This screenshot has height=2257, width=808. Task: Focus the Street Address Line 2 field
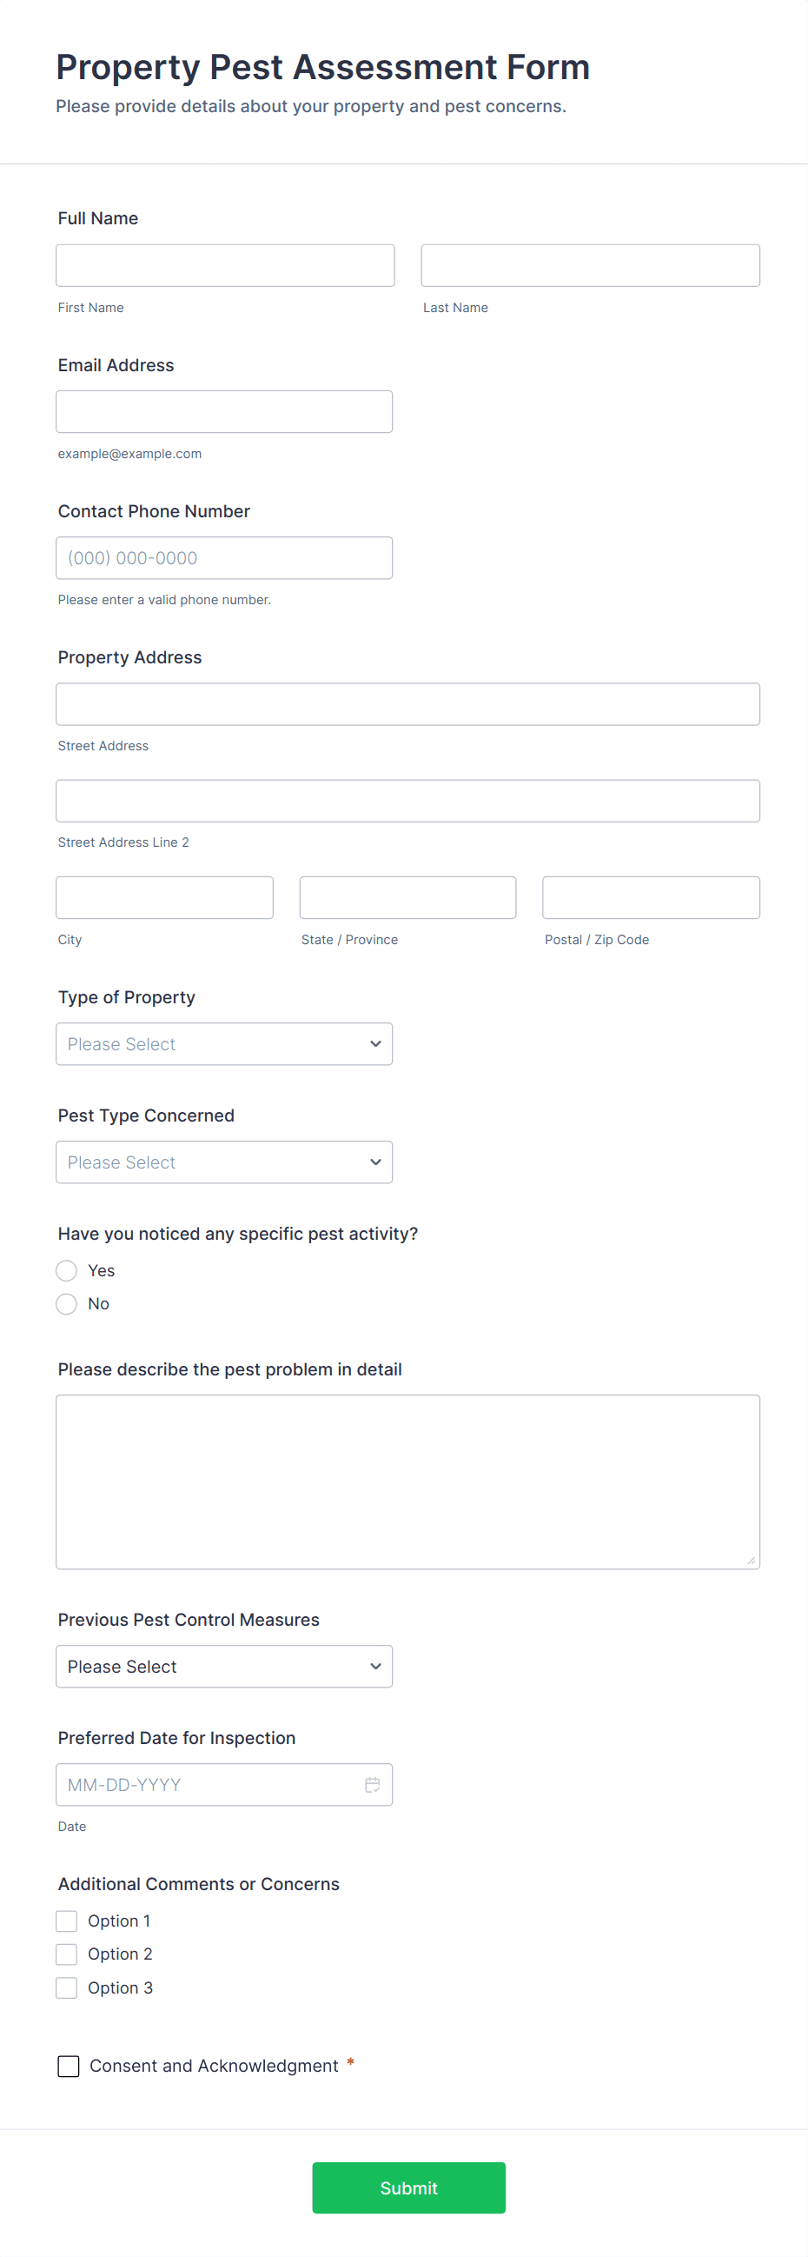[x=408, y=801]
